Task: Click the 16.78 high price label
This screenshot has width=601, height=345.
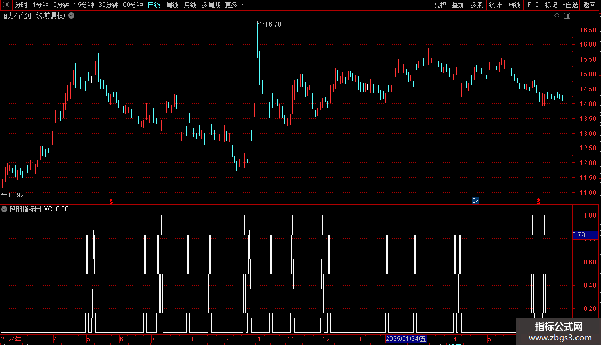Action: click(273, 24)
